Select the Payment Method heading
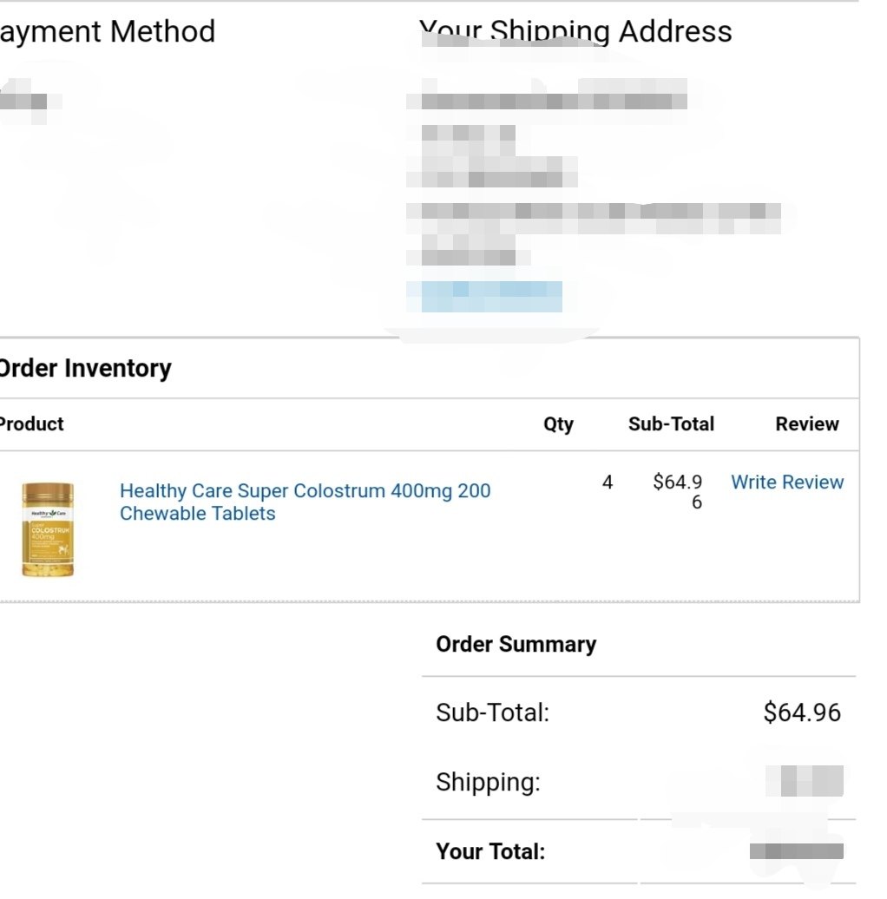The height and width of the screenshot is (899, 887). click(x=108, y=31)
